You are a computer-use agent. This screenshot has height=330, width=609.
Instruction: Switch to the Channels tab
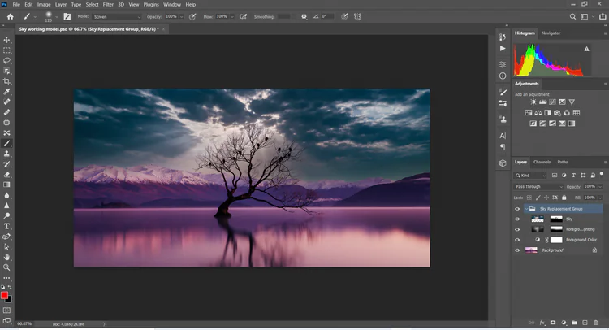542,162
